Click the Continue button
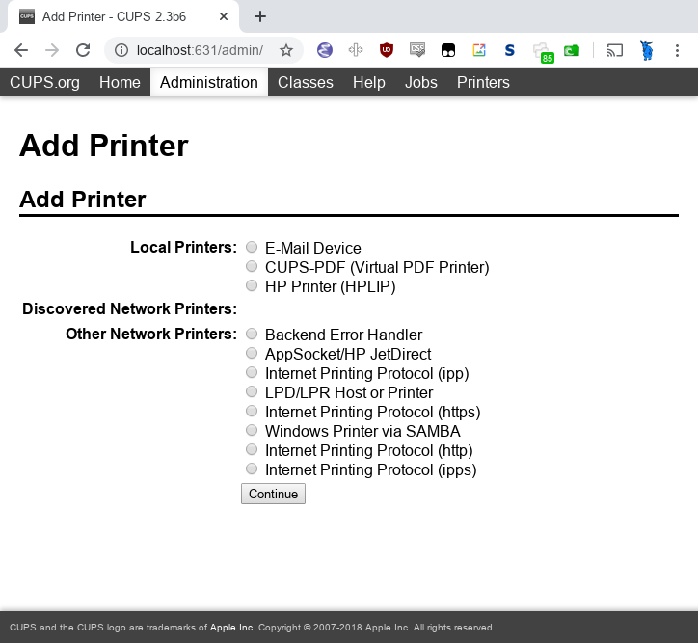The height and width of the screenshot is (643, 698). (x=274, y=494)
